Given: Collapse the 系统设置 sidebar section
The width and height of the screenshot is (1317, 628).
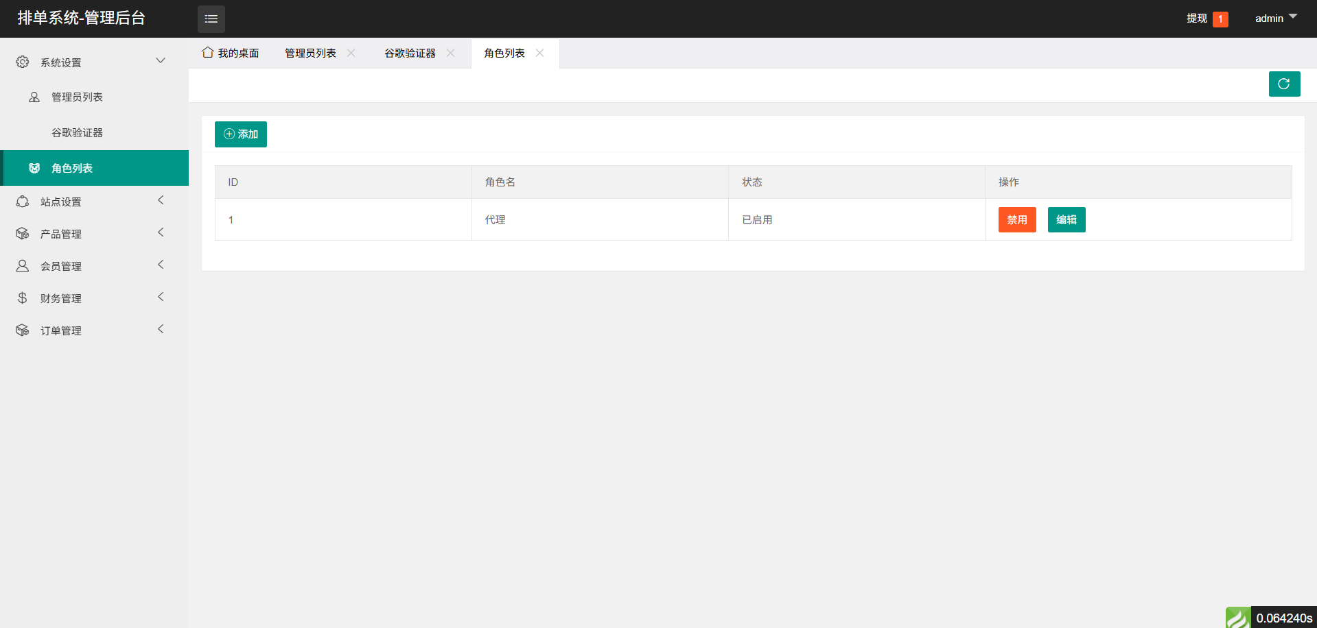Looking at the screenshot, I should coord(161,61).
